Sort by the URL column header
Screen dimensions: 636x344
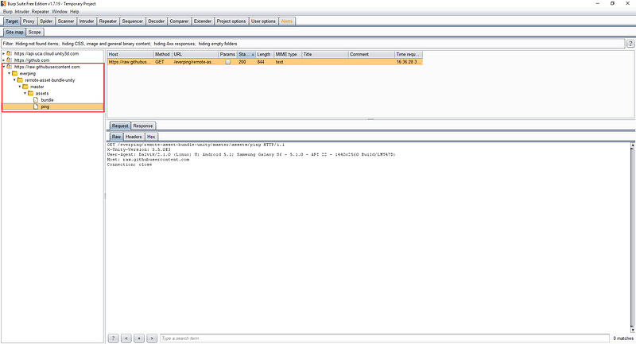(x=195, y=54)
